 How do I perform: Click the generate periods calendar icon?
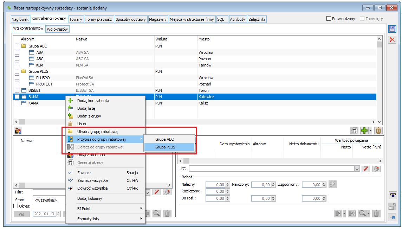tap(354, 131)
